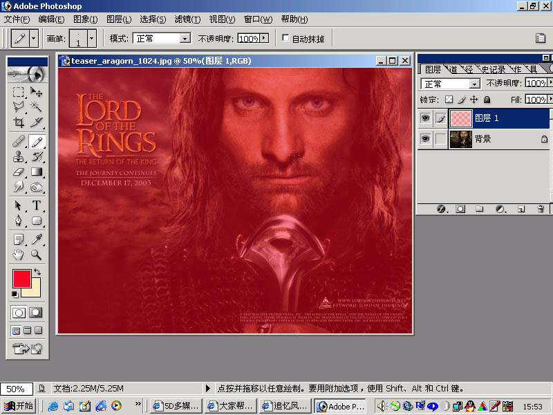
Task: Pick the Smudge finger tool
Action: click(x=19, y=187)
